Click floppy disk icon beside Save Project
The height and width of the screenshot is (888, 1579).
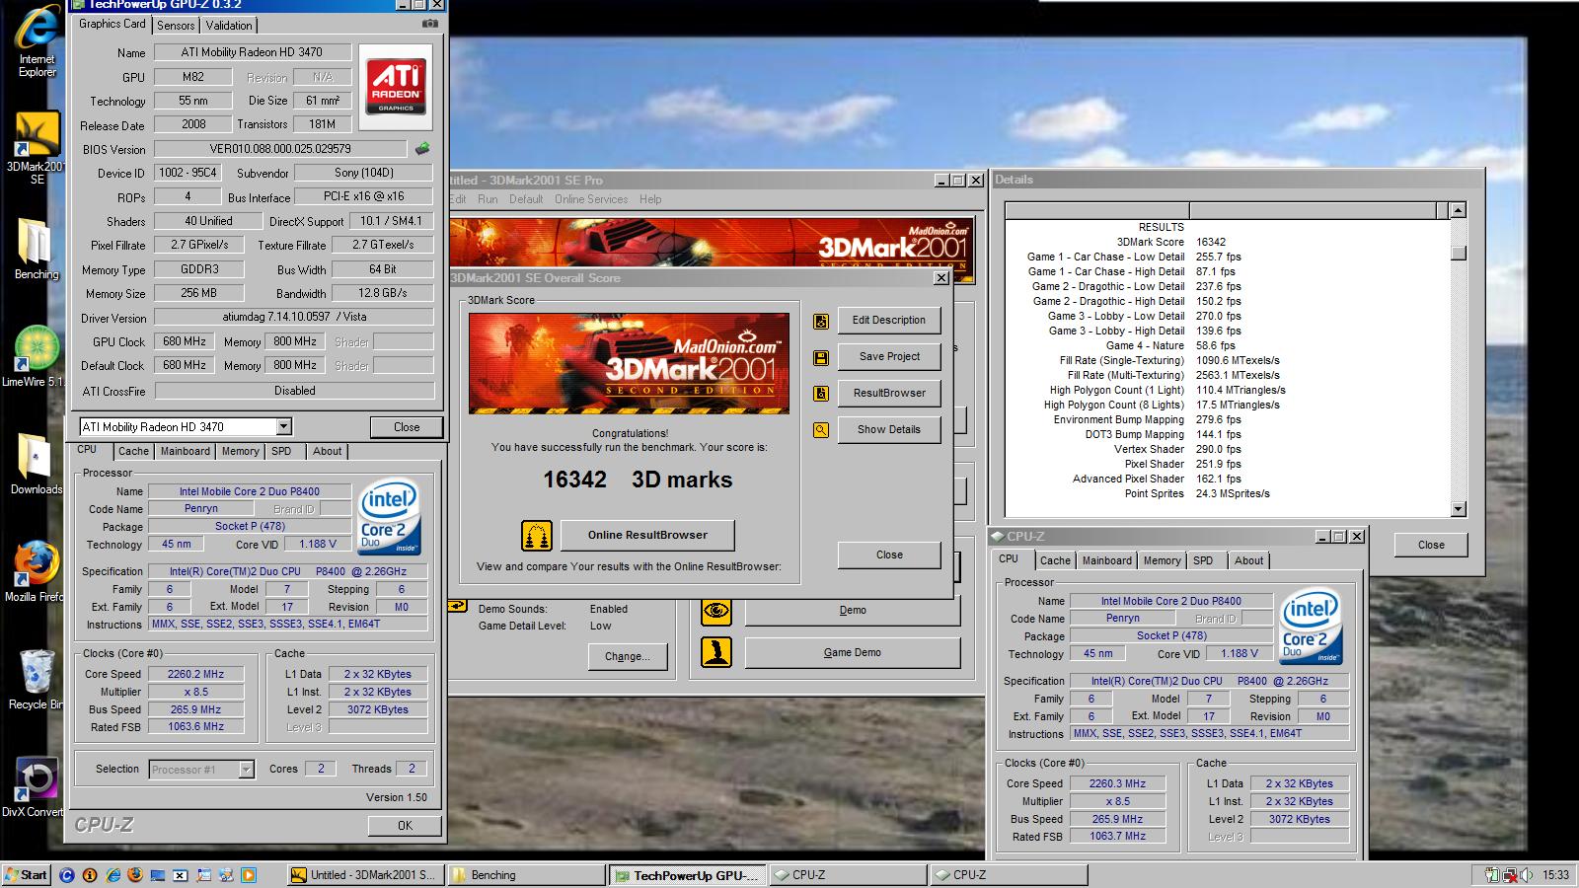[821, 357]
